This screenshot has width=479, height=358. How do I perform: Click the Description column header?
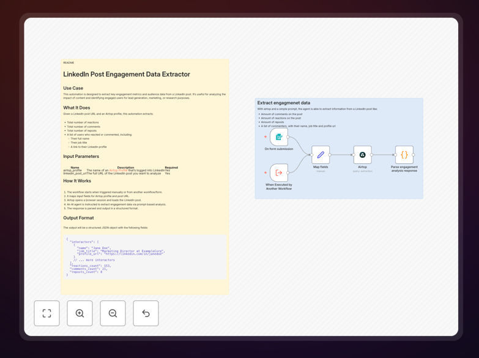coord(125,168)
